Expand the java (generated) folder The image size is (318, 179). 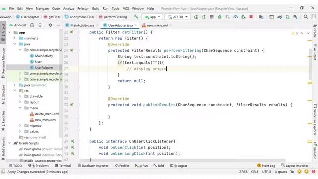(x=15, y=85)
